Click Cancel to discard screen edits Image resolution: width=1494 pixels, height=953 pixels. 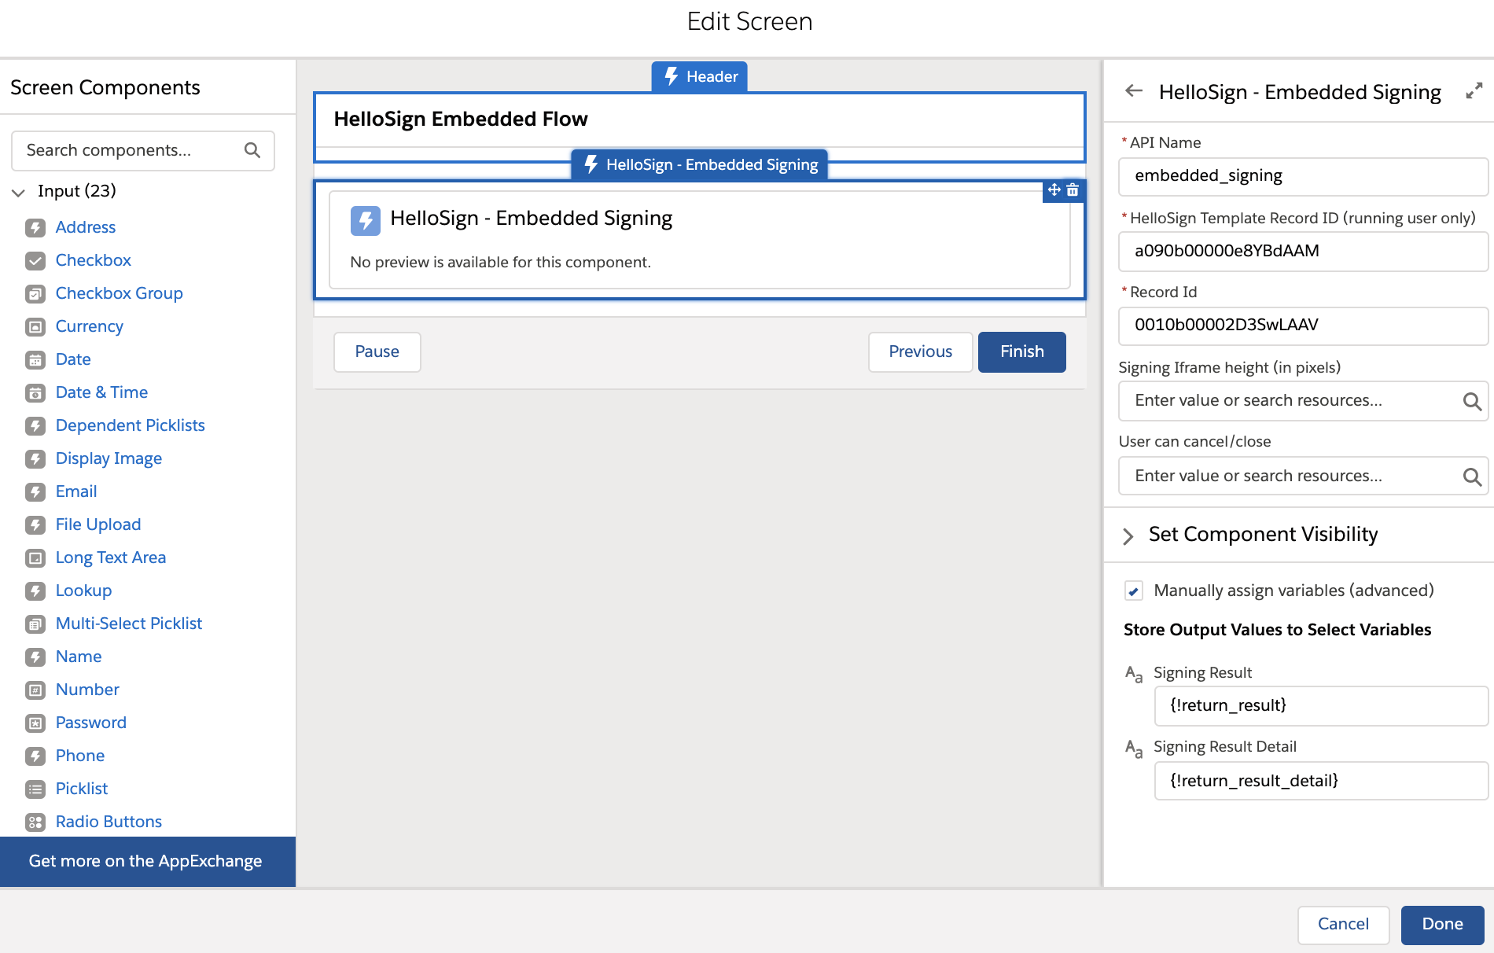coord(1344,925)
